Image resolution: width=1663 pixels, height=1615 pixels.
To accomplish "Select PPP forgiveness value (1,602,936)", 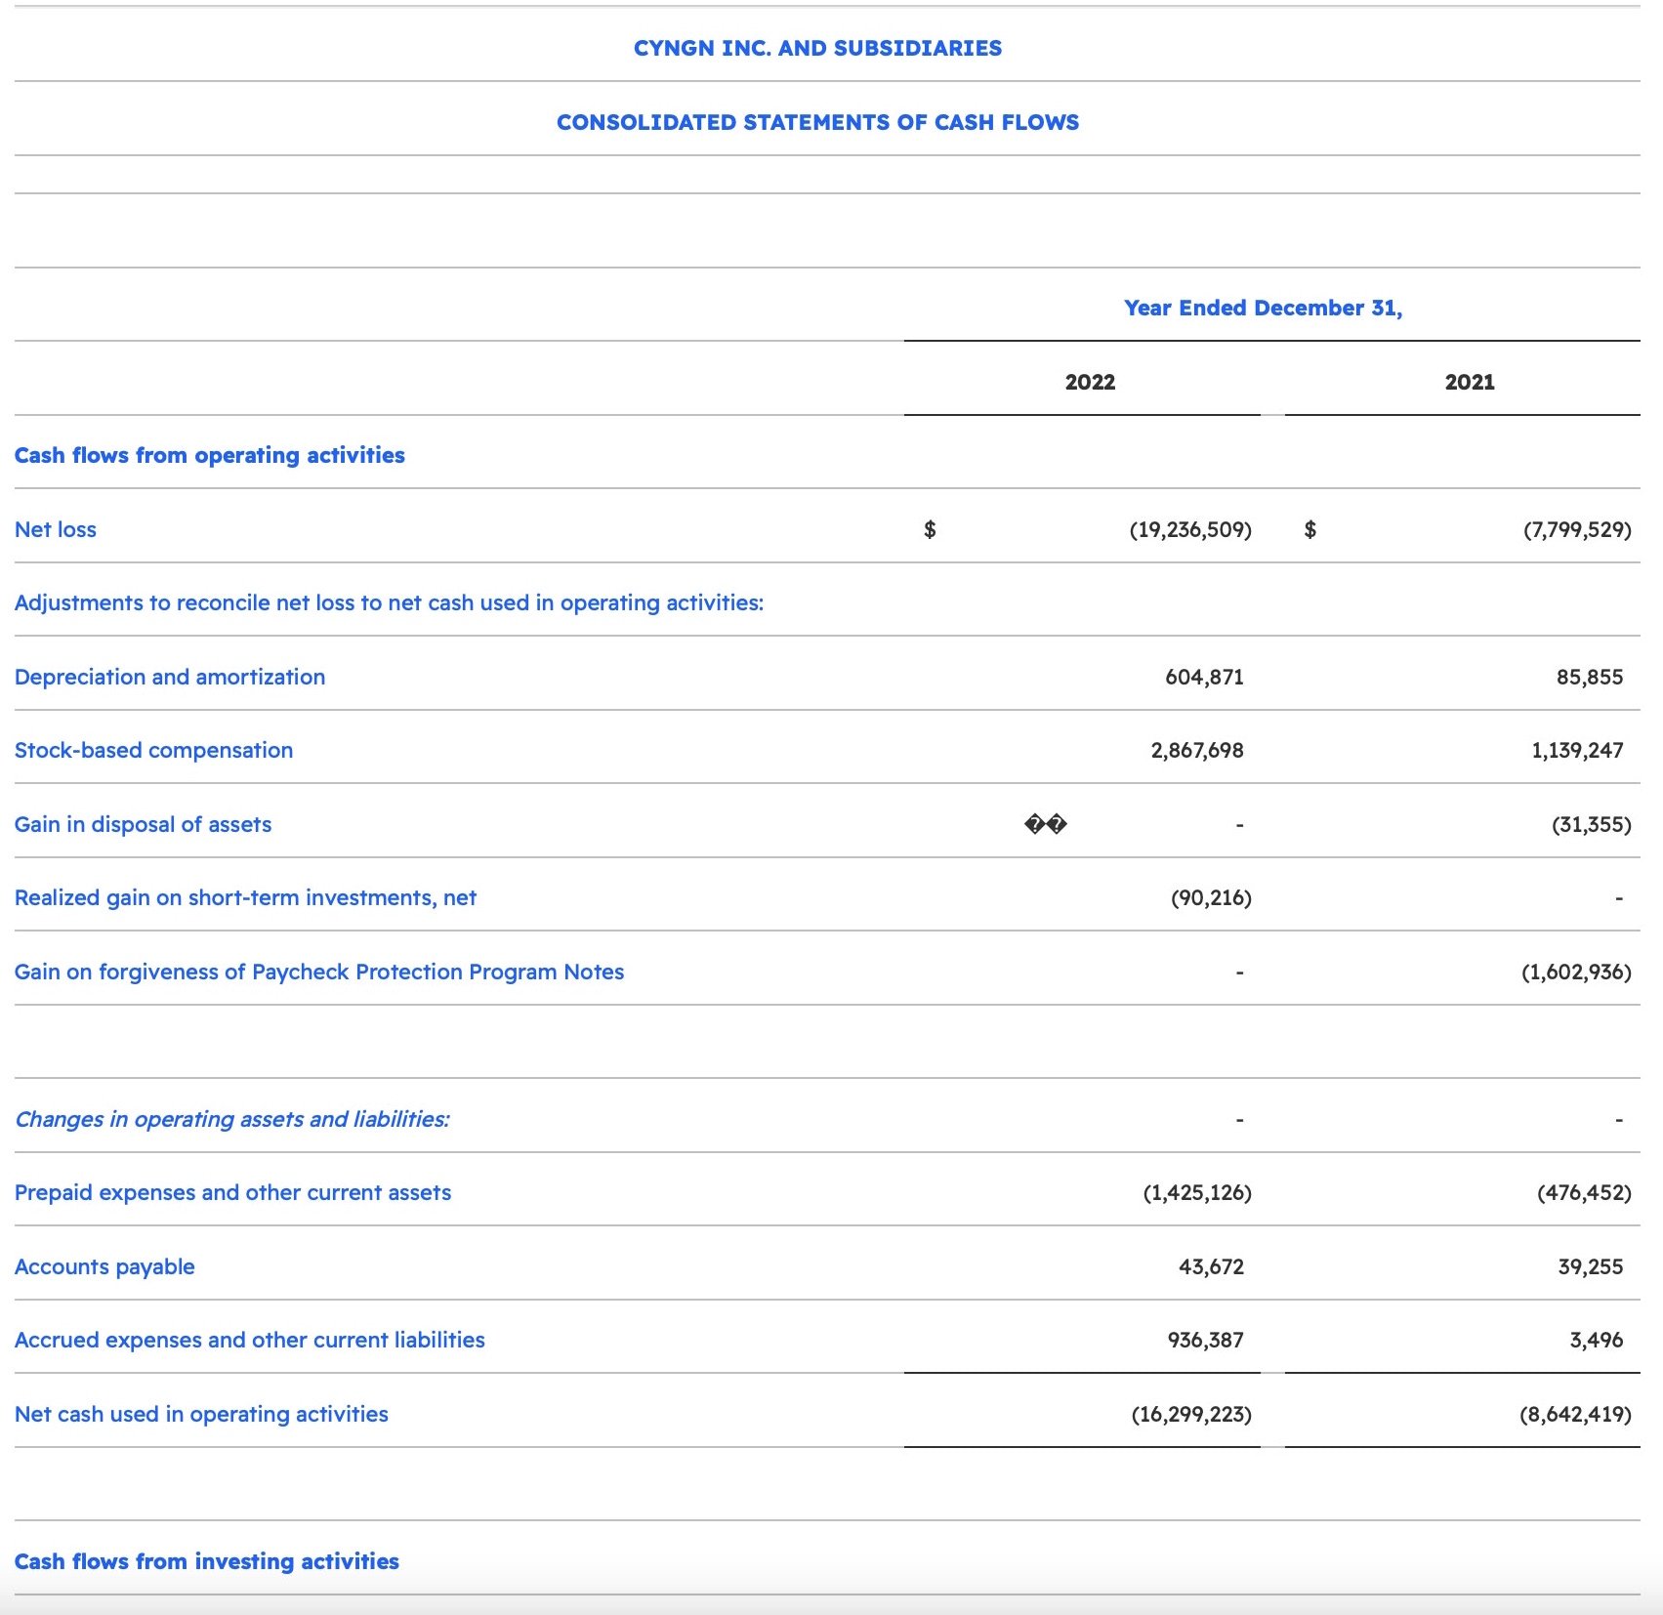I will coord(1576,972).
